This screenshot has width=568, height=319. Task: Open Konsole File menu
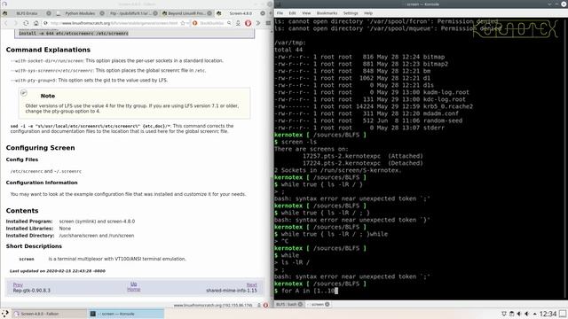pyautogui.click(x=280, y=13)
